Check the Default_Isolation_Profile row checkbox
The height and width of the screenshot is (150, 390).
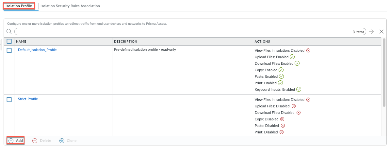tap(9, 50)
